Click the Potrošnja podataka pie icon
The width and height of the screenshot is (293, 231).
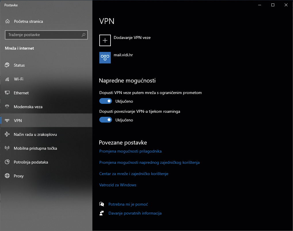[x=7, y=162]
